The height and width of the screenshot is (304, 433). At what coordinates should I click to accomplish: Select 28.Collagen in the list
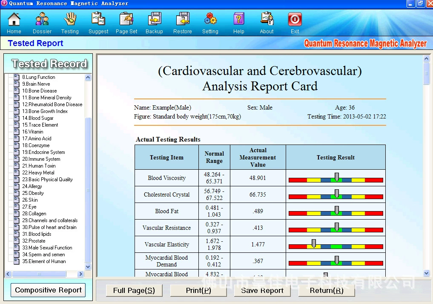[34, 214]
